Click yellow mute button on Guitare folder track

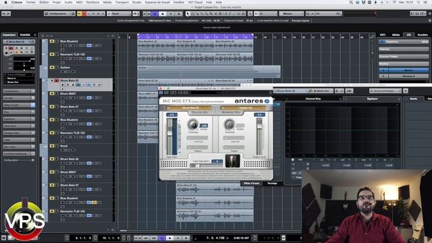(x=52, y=67)
